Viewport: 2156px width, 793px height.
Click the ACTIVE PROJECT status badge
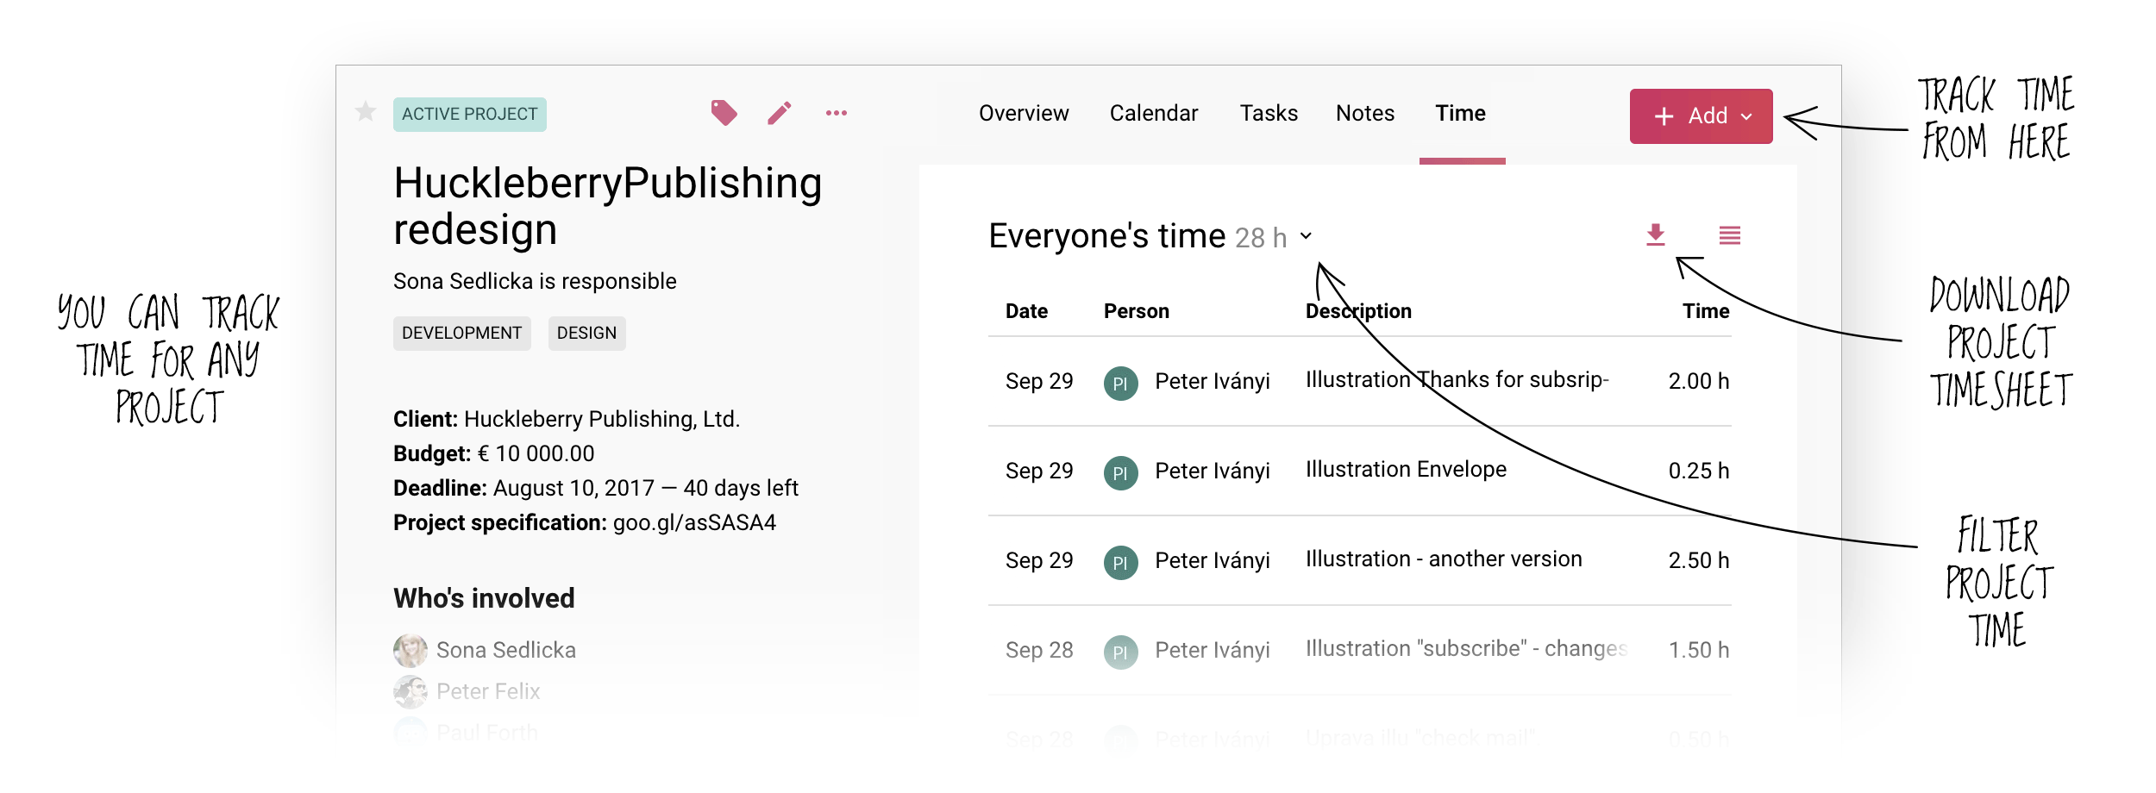coord(470,114)
